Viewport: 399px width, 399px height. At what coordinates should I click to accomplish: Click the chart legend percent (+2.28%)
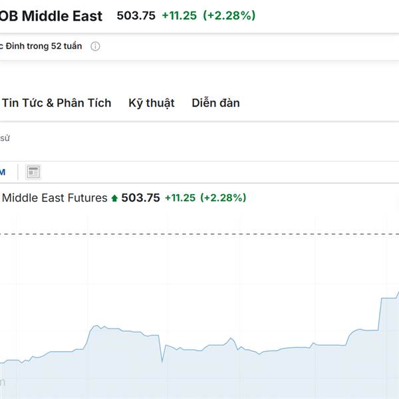point(223,198)
